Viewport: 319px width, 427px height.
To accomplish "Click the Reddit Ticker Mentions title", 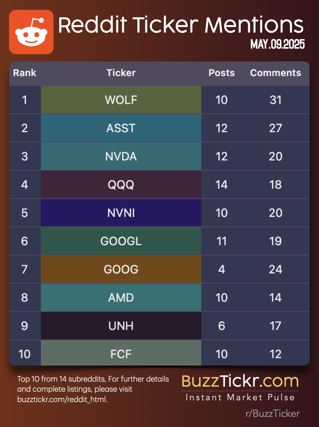I will (x=181, y=25).
